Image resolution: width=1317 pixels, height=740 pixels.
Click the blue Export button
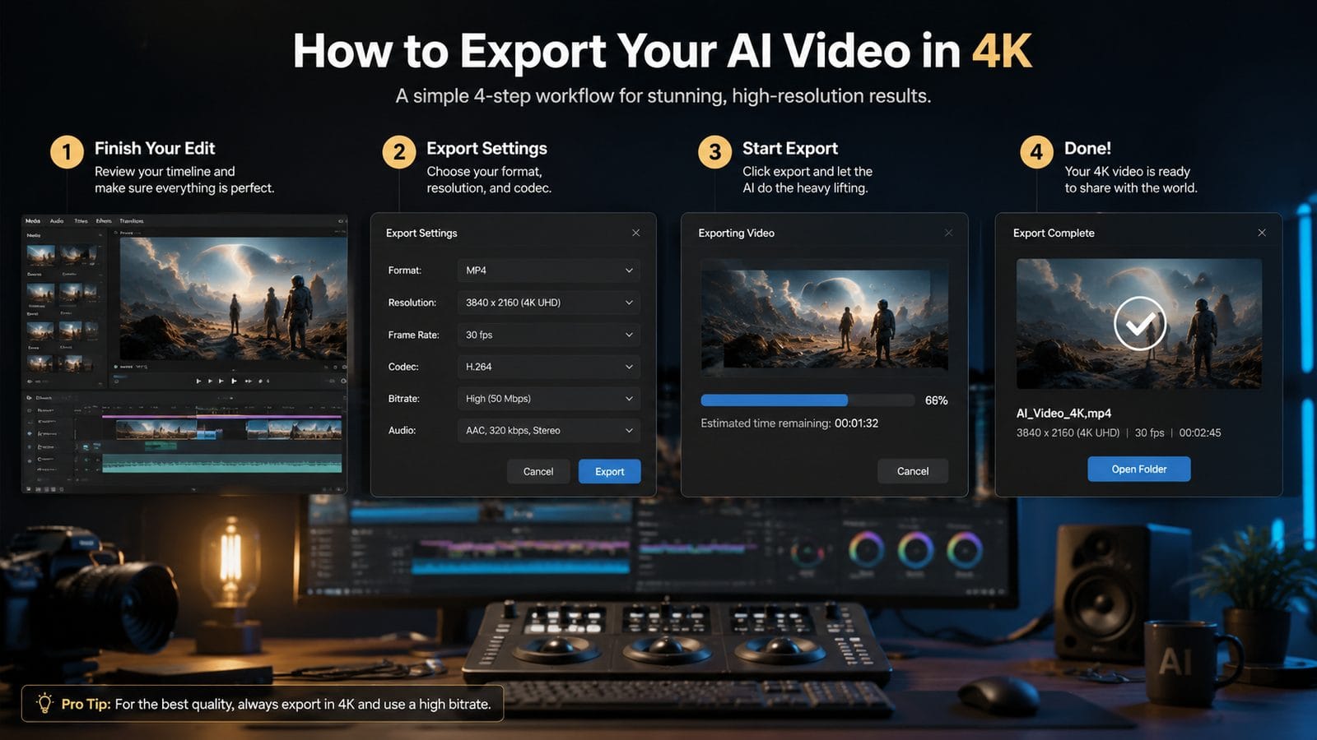click(x=609, y=471)
